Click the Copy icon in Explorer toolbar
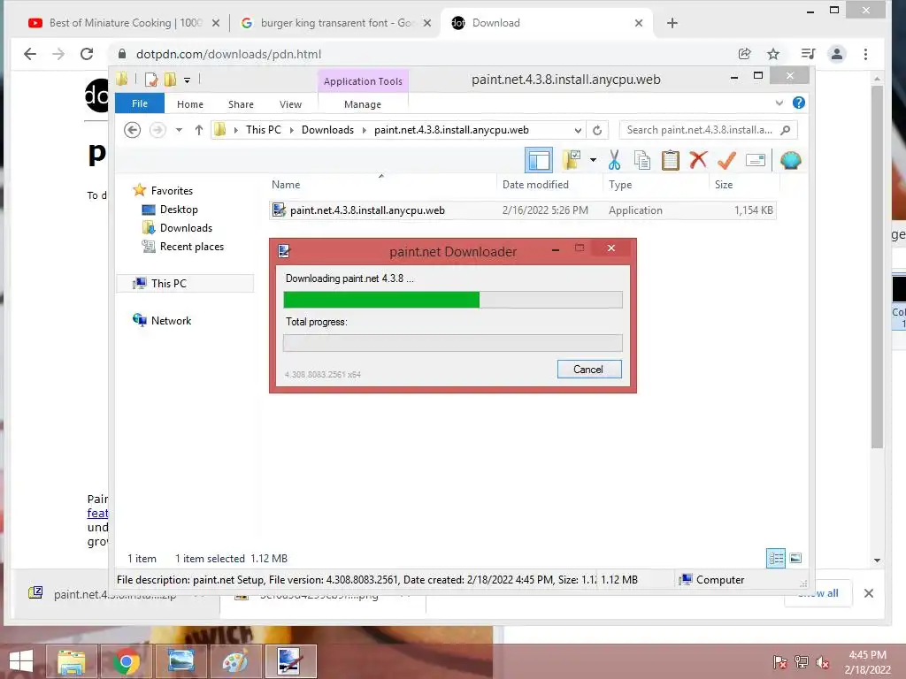 pyautogui.click(x=642, y=161)
